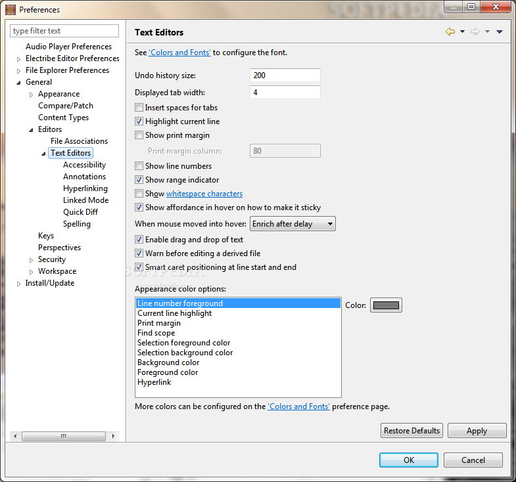Open the back history dropdown arrow
This screenshot has width=516, height=482.
[x=462, y=32]
